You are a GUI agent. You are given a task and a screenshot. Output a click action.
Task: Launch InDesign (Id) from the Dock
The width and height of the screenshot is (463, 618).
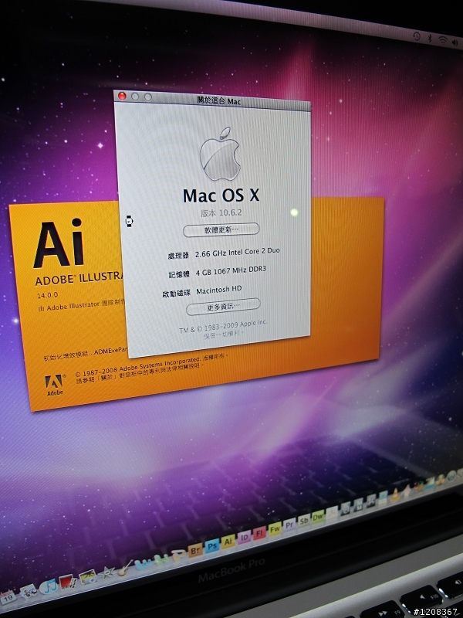pos(244,537)
